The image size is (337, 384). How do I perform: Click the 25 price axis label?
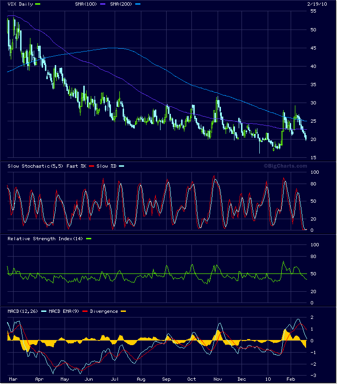pos(313,121)
